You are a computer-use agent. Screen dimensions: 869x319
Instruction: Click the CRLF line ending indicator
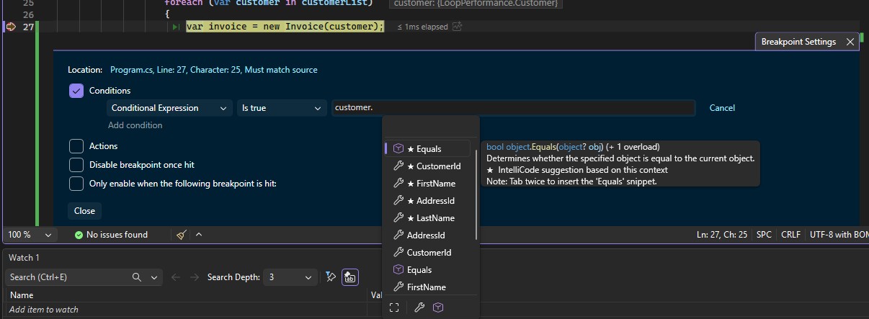790,235
